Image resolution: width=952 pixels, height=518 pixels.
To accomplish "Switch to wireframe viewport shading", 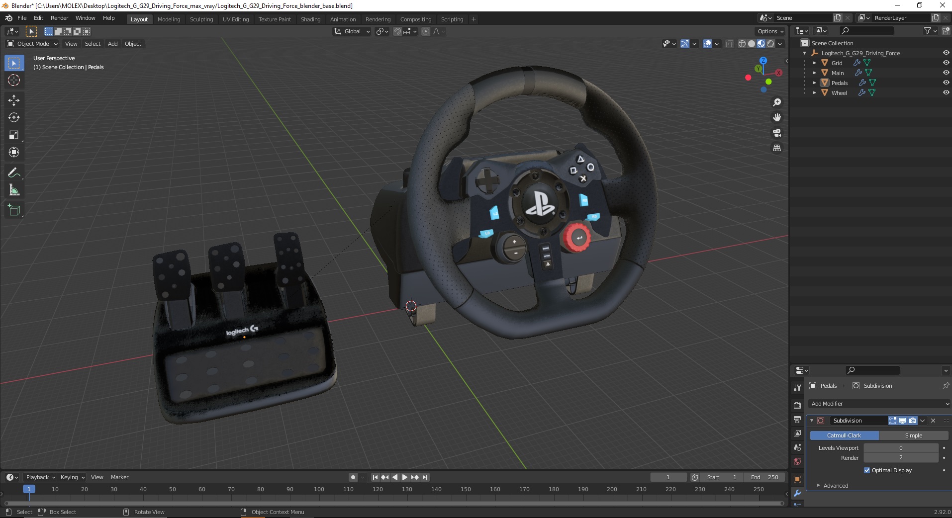I will point(742,44).
